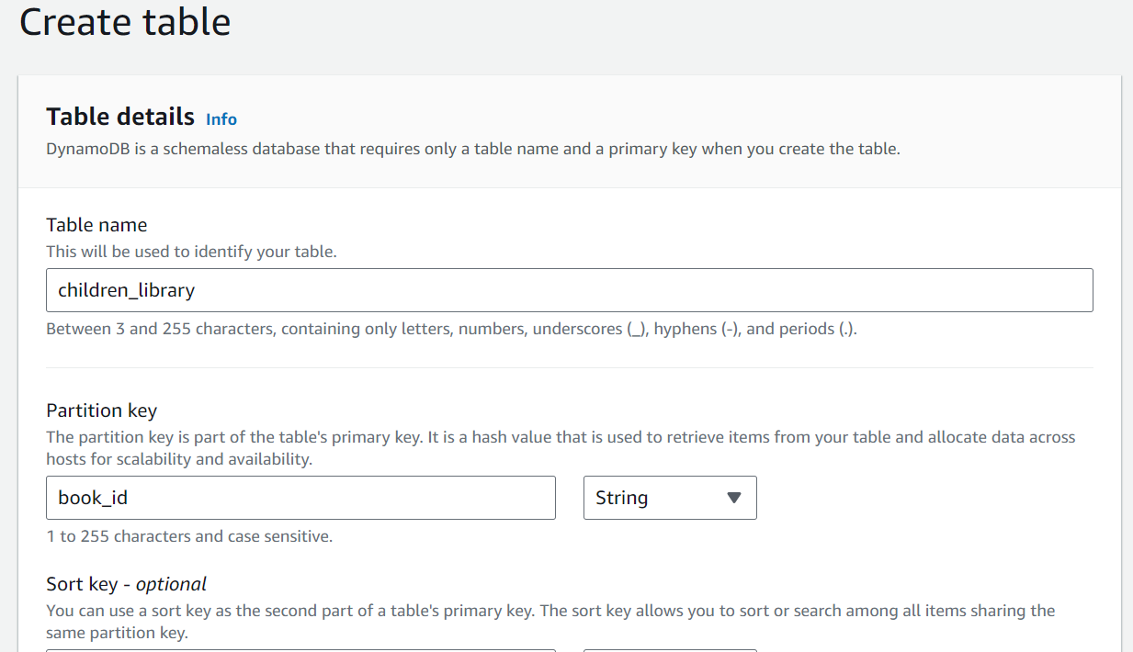The height and width of the screenshot is (652, 1133).
Task: Click the DynamoDB schemaless database description
Action: tap(472, 149)
